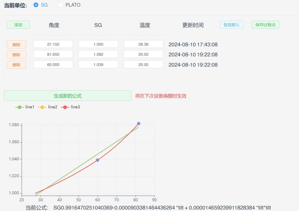Edit the angle field showing 81.650
The width and height of the screenshot is (299, 211).
(53, 55)
